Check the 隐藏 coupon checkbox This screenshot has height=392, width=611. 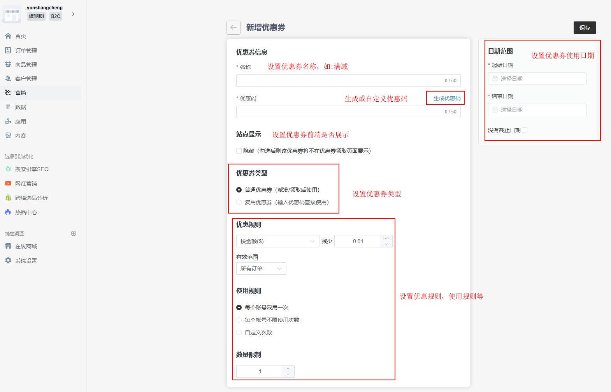tap(239, 151)
